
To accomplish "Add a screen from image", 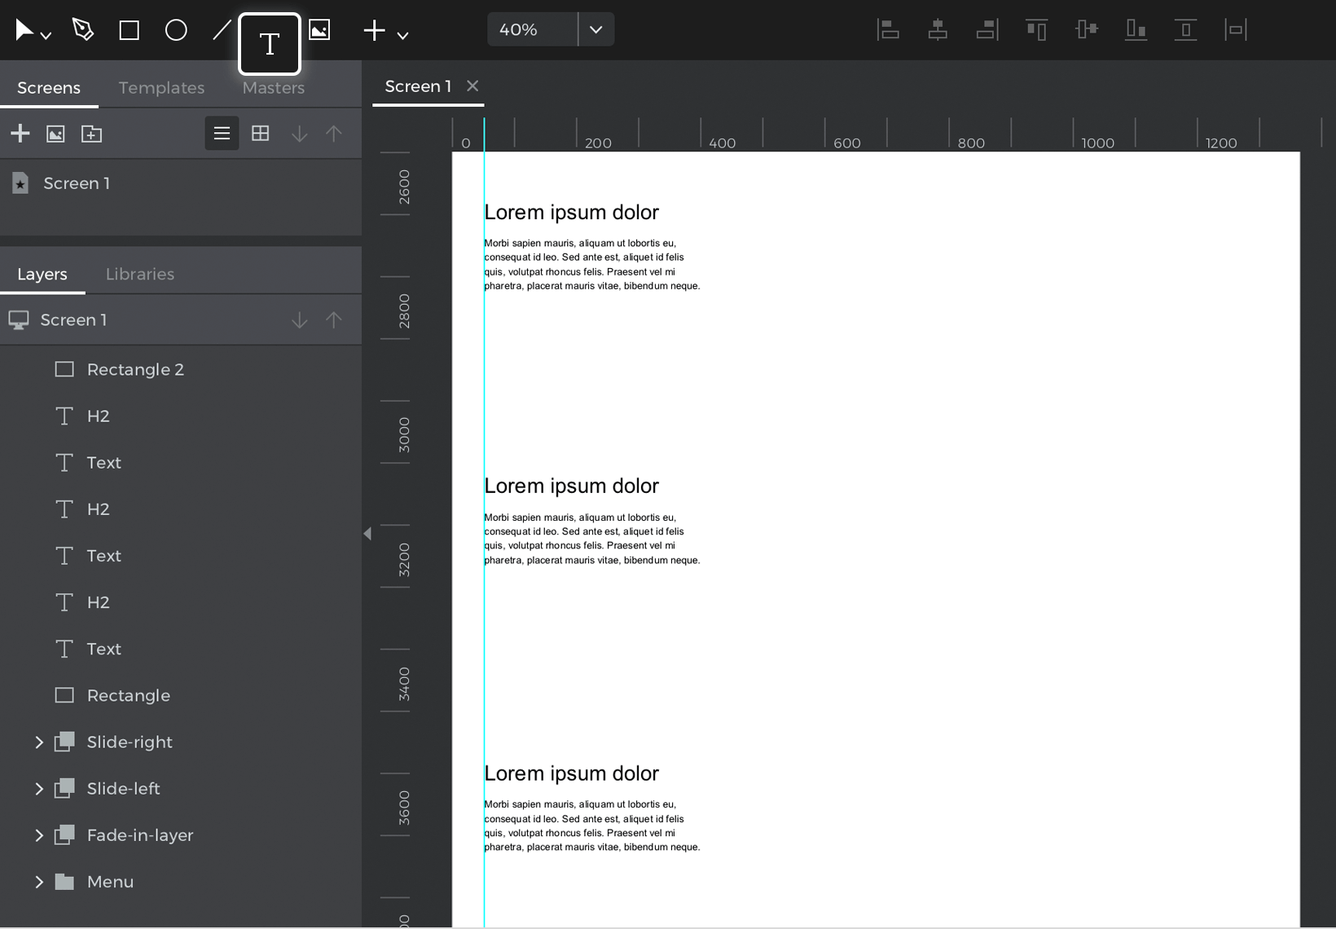I will tap(55, 134).
